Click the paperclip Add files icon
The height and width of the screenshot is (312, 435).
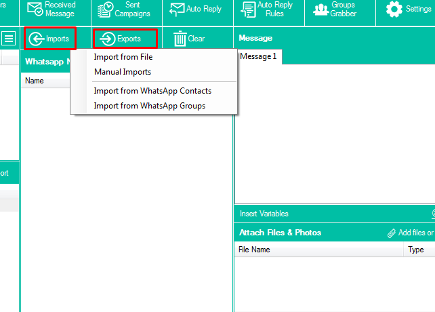tap(391, 233)
